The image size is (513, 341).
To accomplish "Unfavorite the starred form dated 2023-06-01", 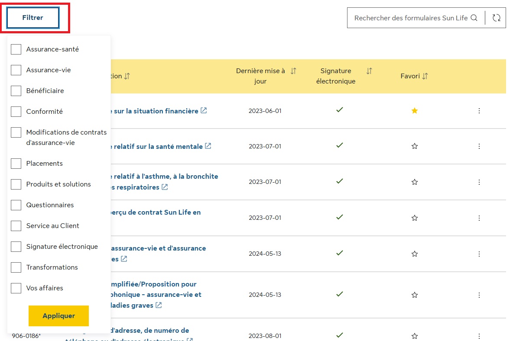I will (415, 111).
